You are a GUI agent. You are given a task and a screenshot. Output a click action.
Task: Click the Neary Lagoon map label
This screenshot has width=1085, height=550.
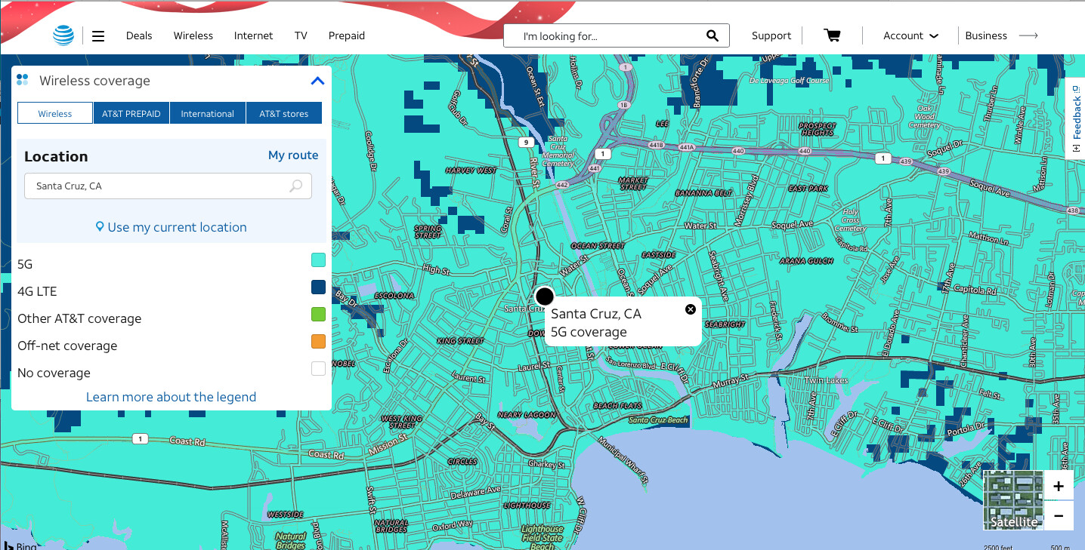pos(527,415)
